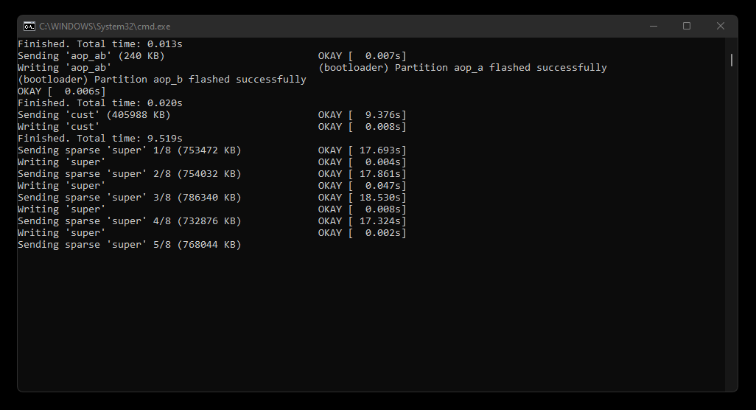Minimize the cmd.exe window
756x410 pixels.
(654, 26)
